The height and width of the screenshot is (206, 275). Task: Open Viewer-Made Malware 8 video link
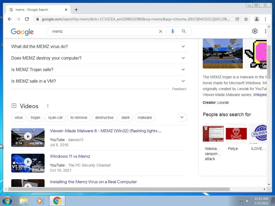click(106, 131)
